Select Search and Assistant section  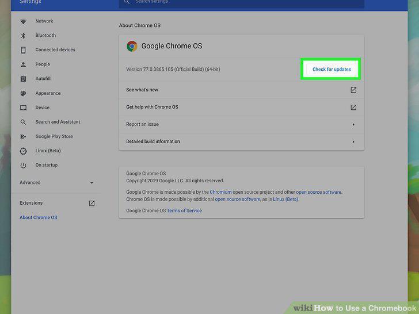[x=58, y=122]
